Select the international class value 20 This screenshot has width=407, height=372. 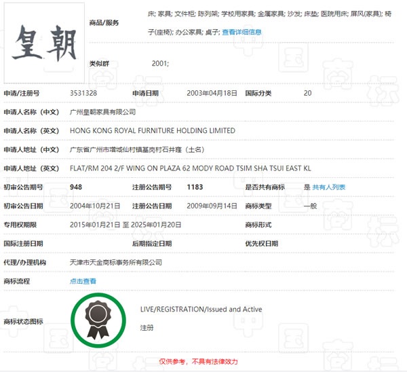pyautogui.click(x=307, y=93)
